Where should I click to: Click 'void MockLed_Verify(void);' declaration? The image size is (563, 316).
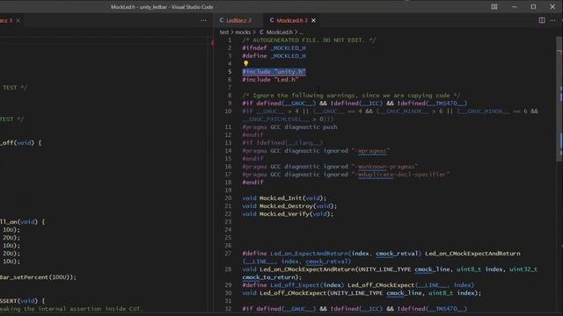click(x=288, y=214)
